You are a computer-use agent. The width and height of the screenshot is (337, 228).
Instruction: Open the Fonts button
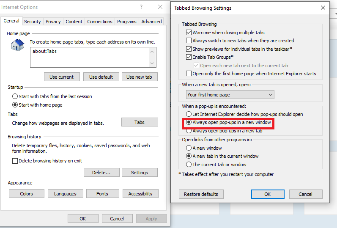coord(102,194)
